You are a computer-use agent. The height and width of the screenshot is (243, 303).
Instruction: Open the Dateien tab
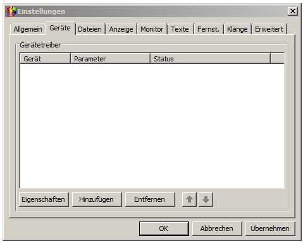[90, 29]
